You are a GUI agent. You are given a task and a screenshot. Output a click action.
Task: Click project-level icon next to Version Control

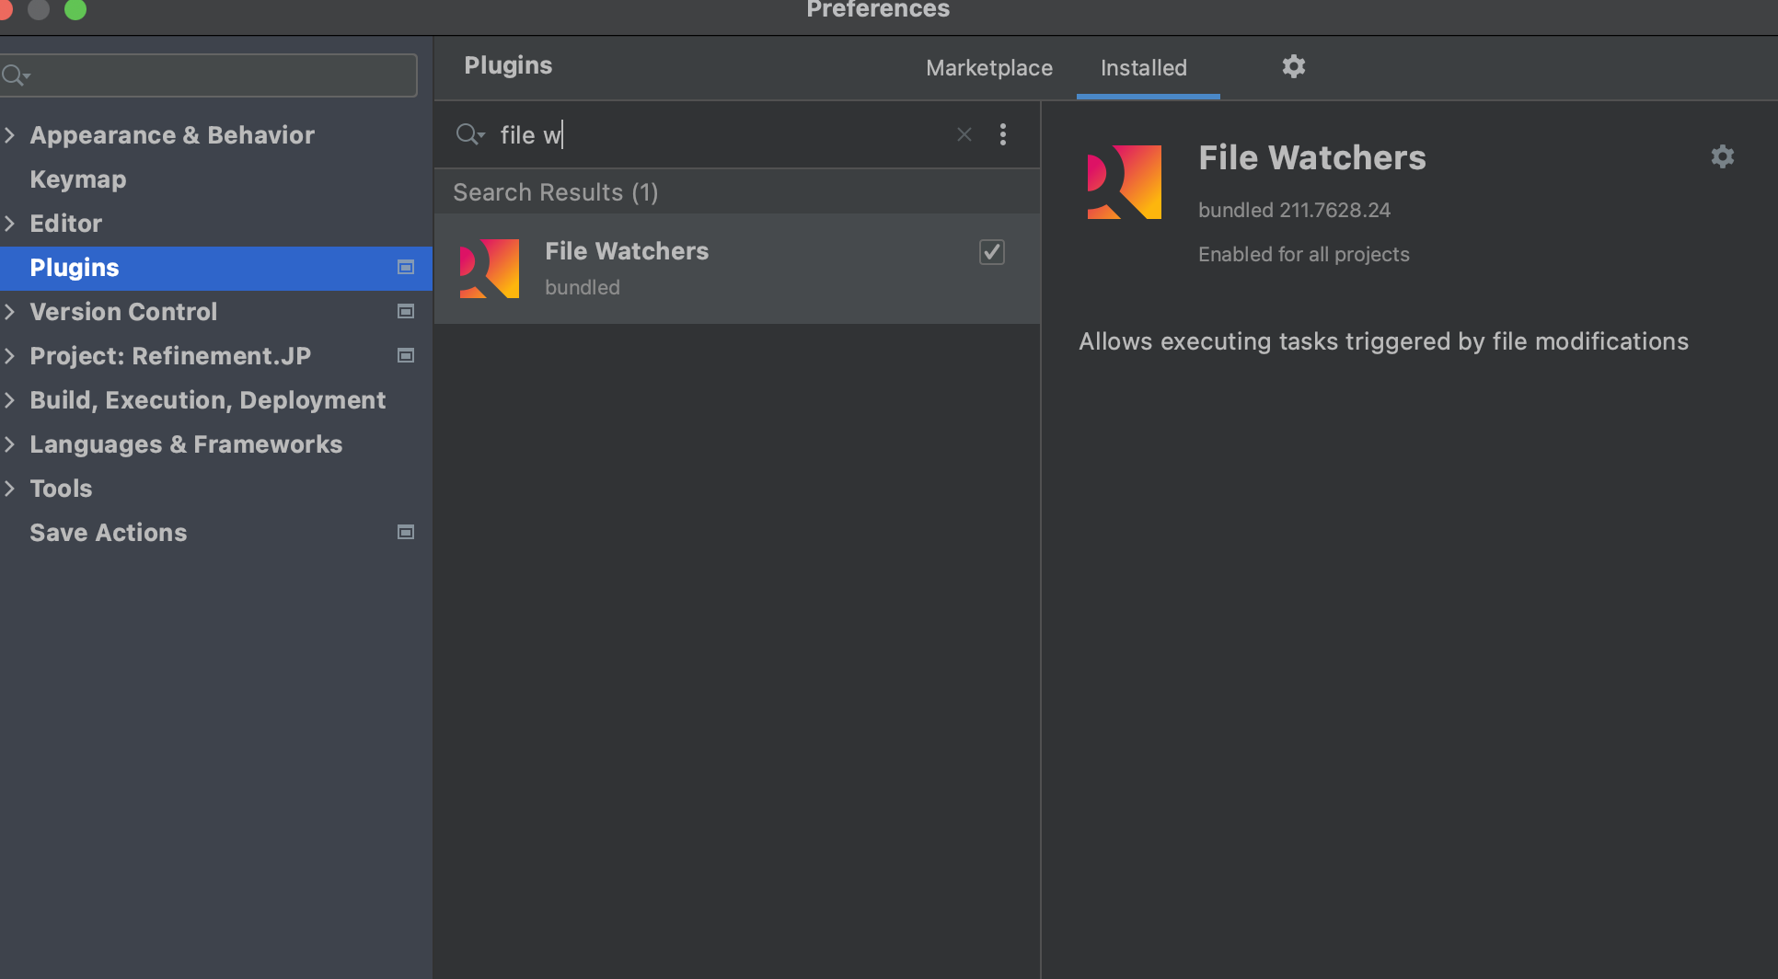(x=405, y=312)
